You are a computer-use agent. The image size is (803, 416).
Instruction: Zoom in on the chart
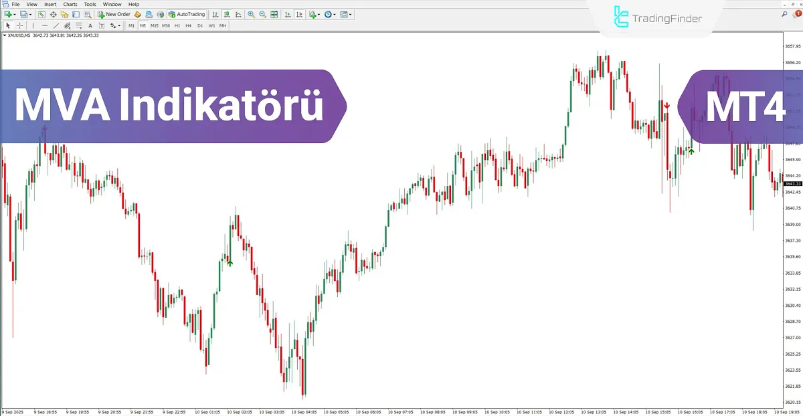(252, 14)
